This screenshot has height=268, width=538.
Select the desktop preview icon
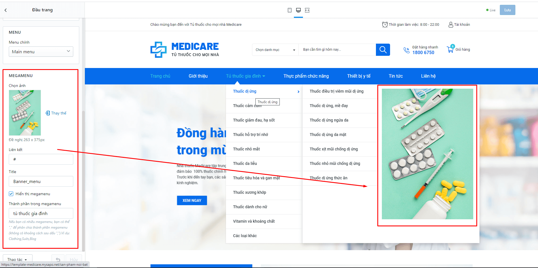click(298, 10)
